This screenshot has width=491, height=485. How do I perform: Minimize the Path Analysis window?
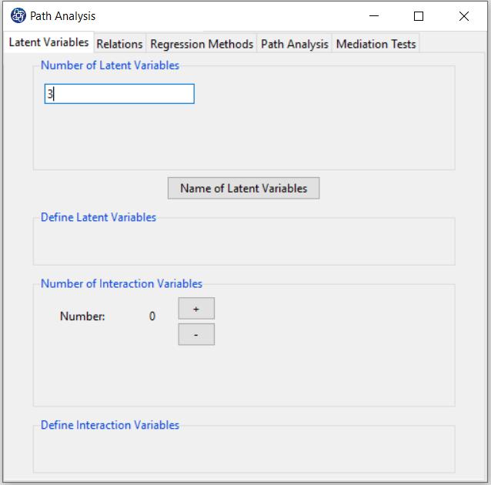click(374, 16)
